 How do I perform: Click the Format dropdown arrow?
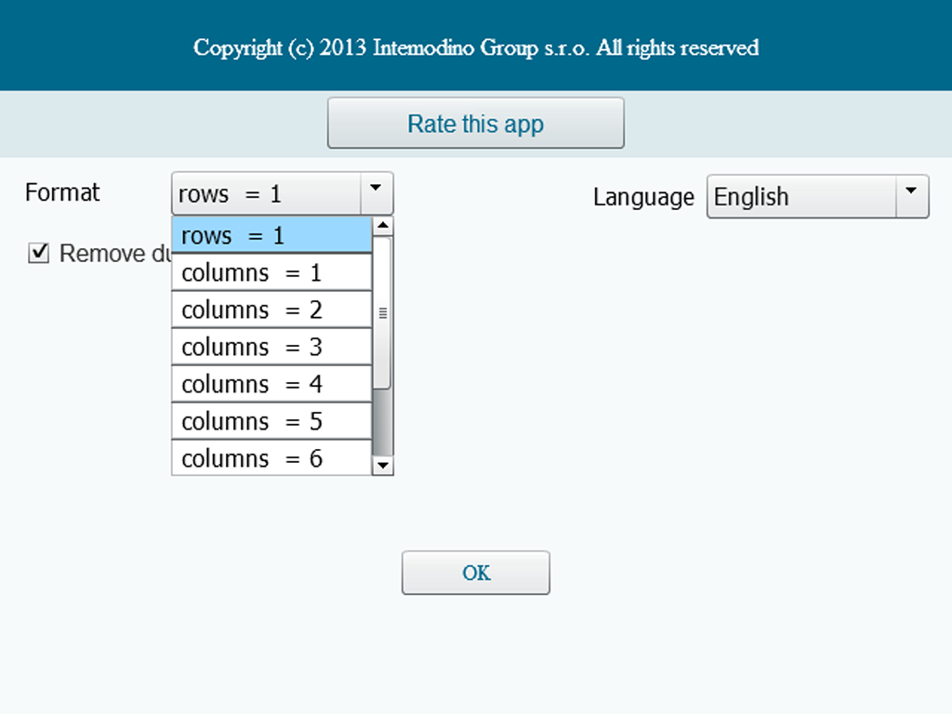376,189
